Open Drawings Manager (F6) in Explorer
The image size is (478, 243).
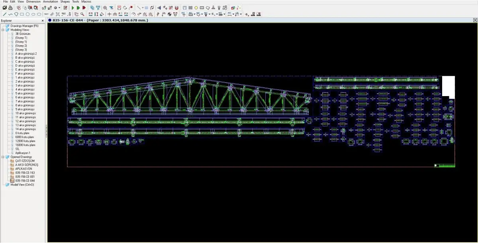tap(24, 26)
